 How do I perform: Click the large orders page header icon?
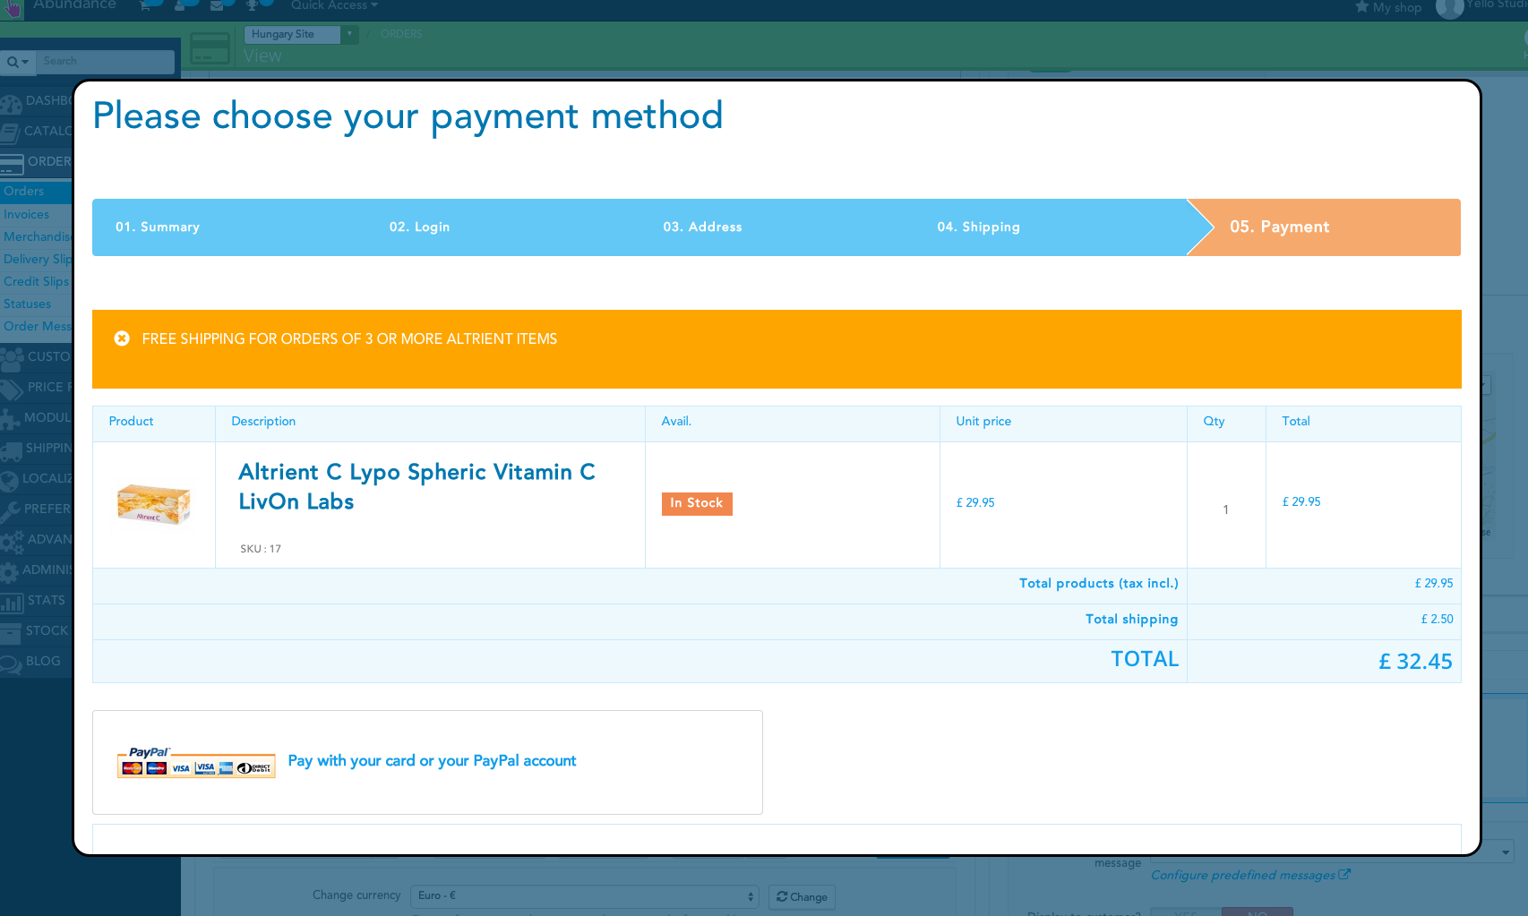click(210, 47)
